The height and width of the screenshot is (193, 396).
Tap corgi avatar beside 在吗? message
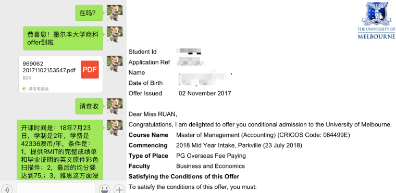[115, 12]
